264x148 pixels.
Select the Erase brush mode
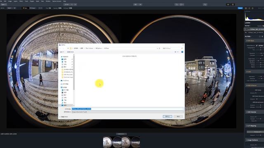click(x=33, y=8)
